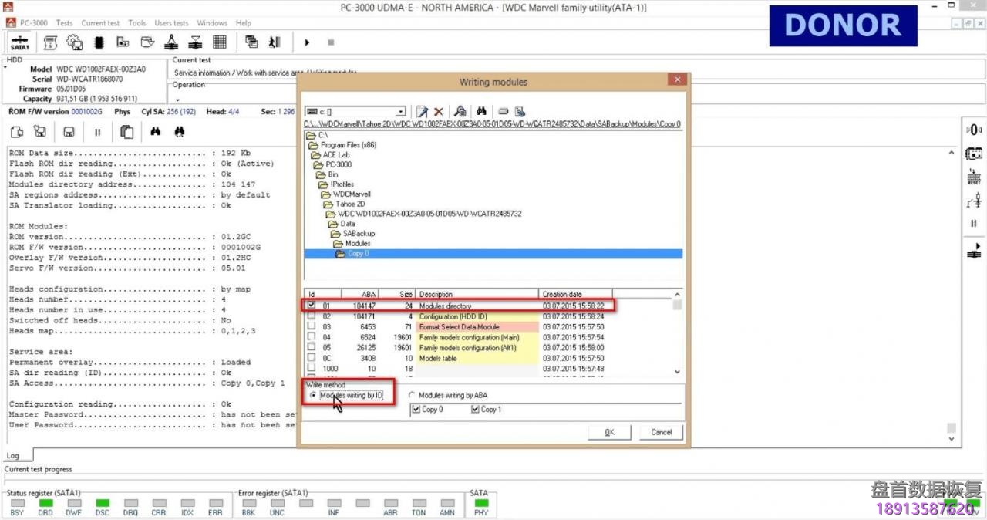Screen dimensions: 987x520
Task: Click the memory chip icon in main toolbar
Action: [x=99, y=42]
